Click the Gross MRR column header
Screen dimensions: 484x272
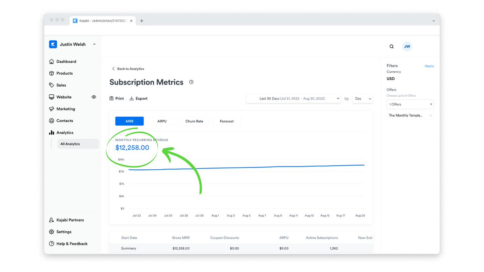[181, 238]
